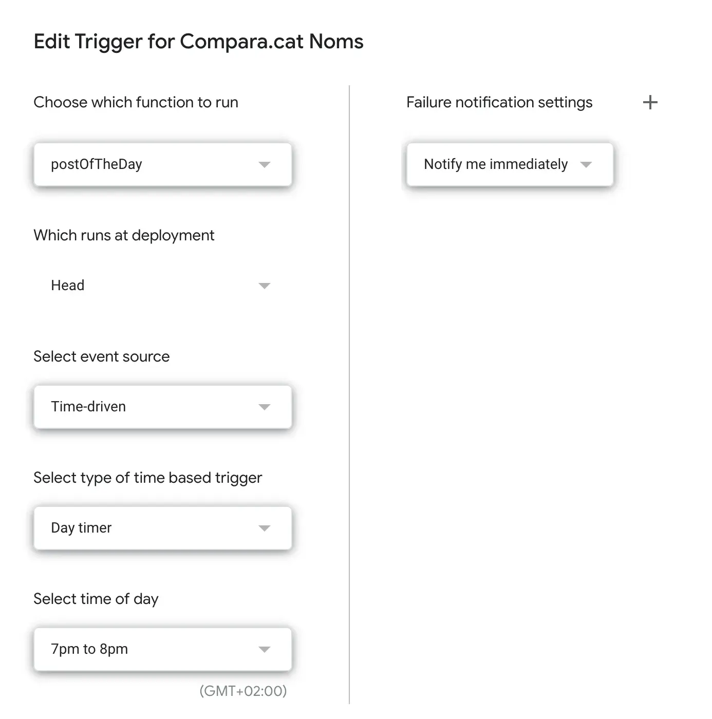Click the arrow next to Head
The height and width of the screenshot is (719, 712).
tap(265, 286)
